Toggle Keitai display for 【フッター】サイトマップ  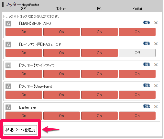tap(137, 74)
